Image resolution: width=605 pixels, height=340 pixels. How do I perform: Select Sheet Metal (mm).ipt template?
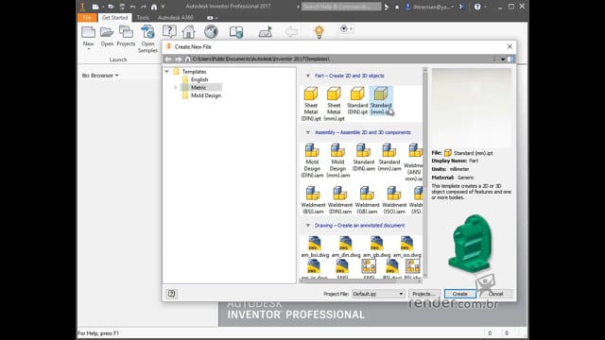point(334,104)
